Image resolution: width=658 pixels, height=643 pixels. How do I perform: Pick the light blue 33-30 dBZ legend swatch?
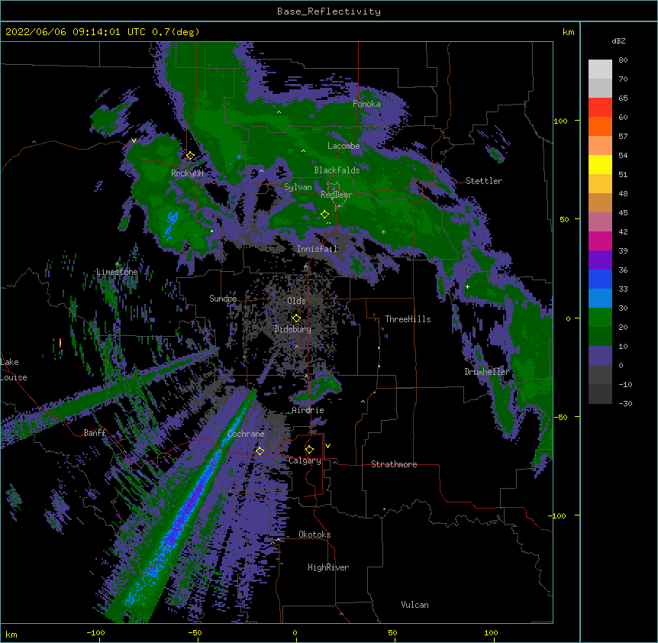tap(600, 298)
